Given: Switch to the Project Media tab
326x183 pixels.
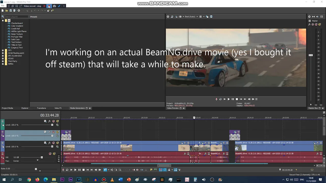Looking at the screenshot, I should [7, 108].
